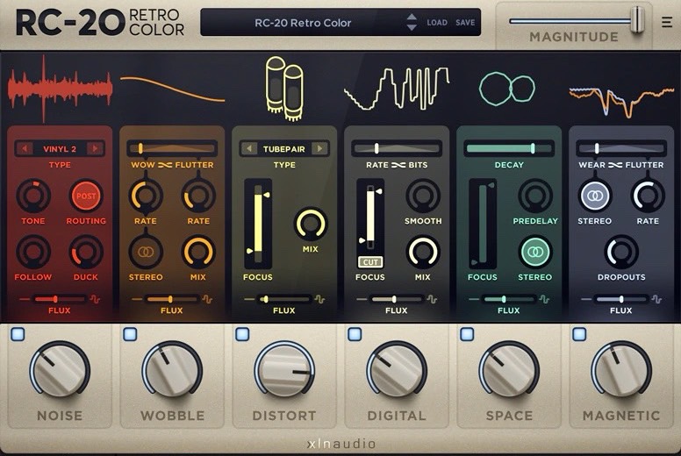Click the Noise vinyl waveform graphic
Screen dimensions: 681x456
(x=60, y=89)
